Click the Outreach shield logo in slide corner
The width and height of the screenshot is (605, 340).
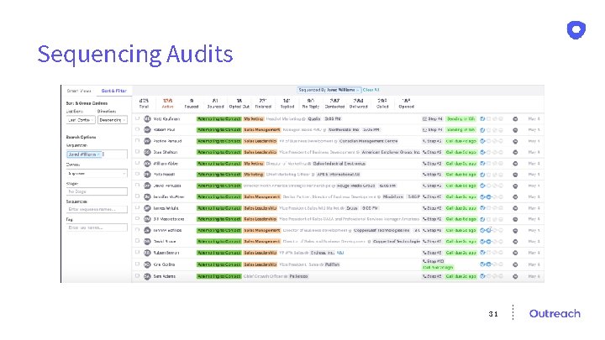(x=576, y=30)
